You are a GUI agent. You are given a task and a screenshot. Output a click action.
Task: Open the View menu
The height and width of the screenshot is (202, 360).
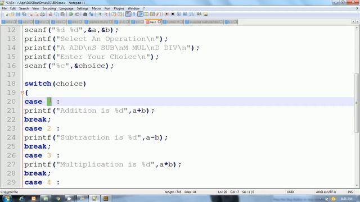pos(35,8)
